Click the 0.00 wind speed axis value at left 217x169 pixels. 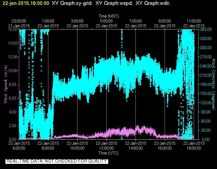tap(13, 139)
